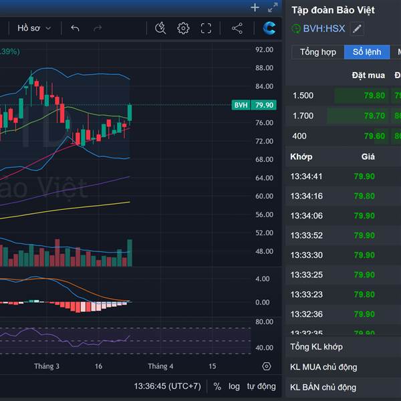Expand panel with diagonal arrows icon
The width and height of the screenshot is (401, 401).
click(273, 7)
